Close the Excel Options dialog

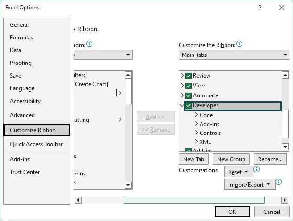pos(282,8)
